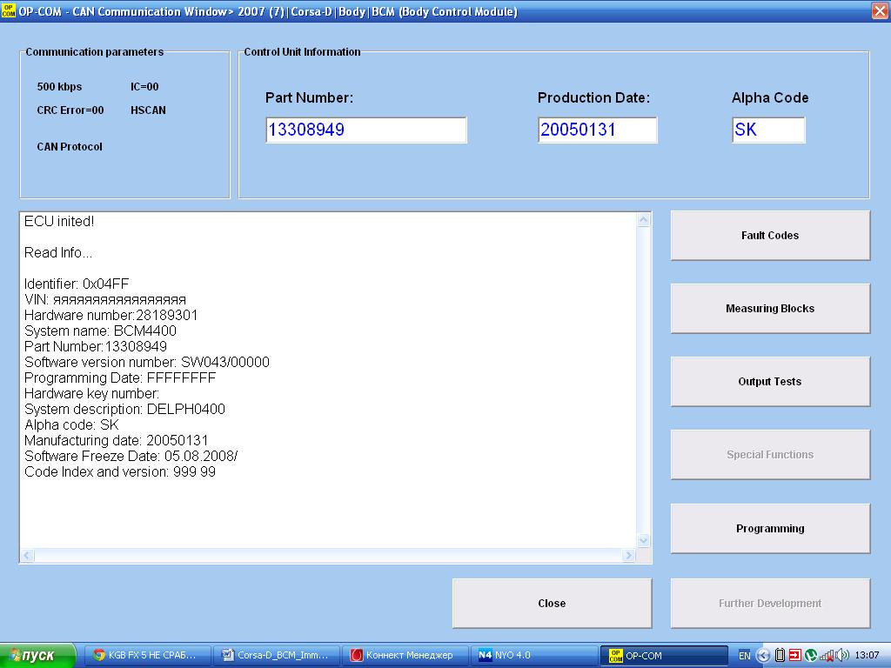Focus the Alpha Code field
Screen dimensions: 891x668
point(768,130)
